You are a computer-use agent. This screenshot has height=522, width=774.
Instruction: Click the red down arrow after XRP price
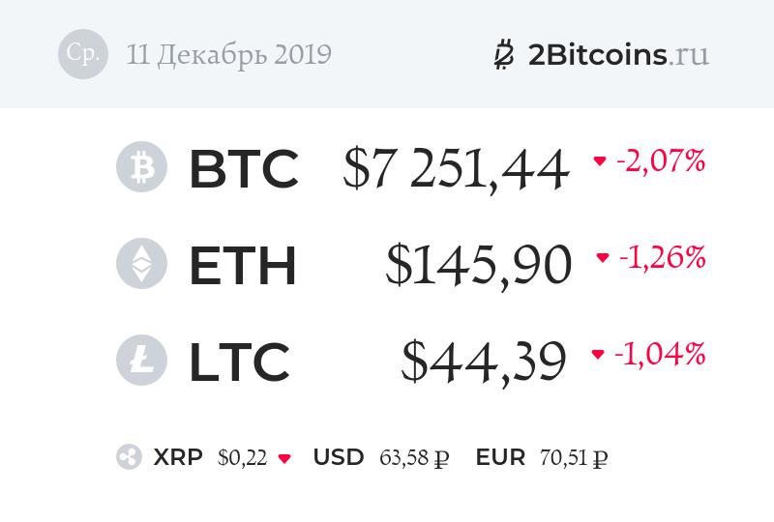pyautogui.click(x=284, y=458)
